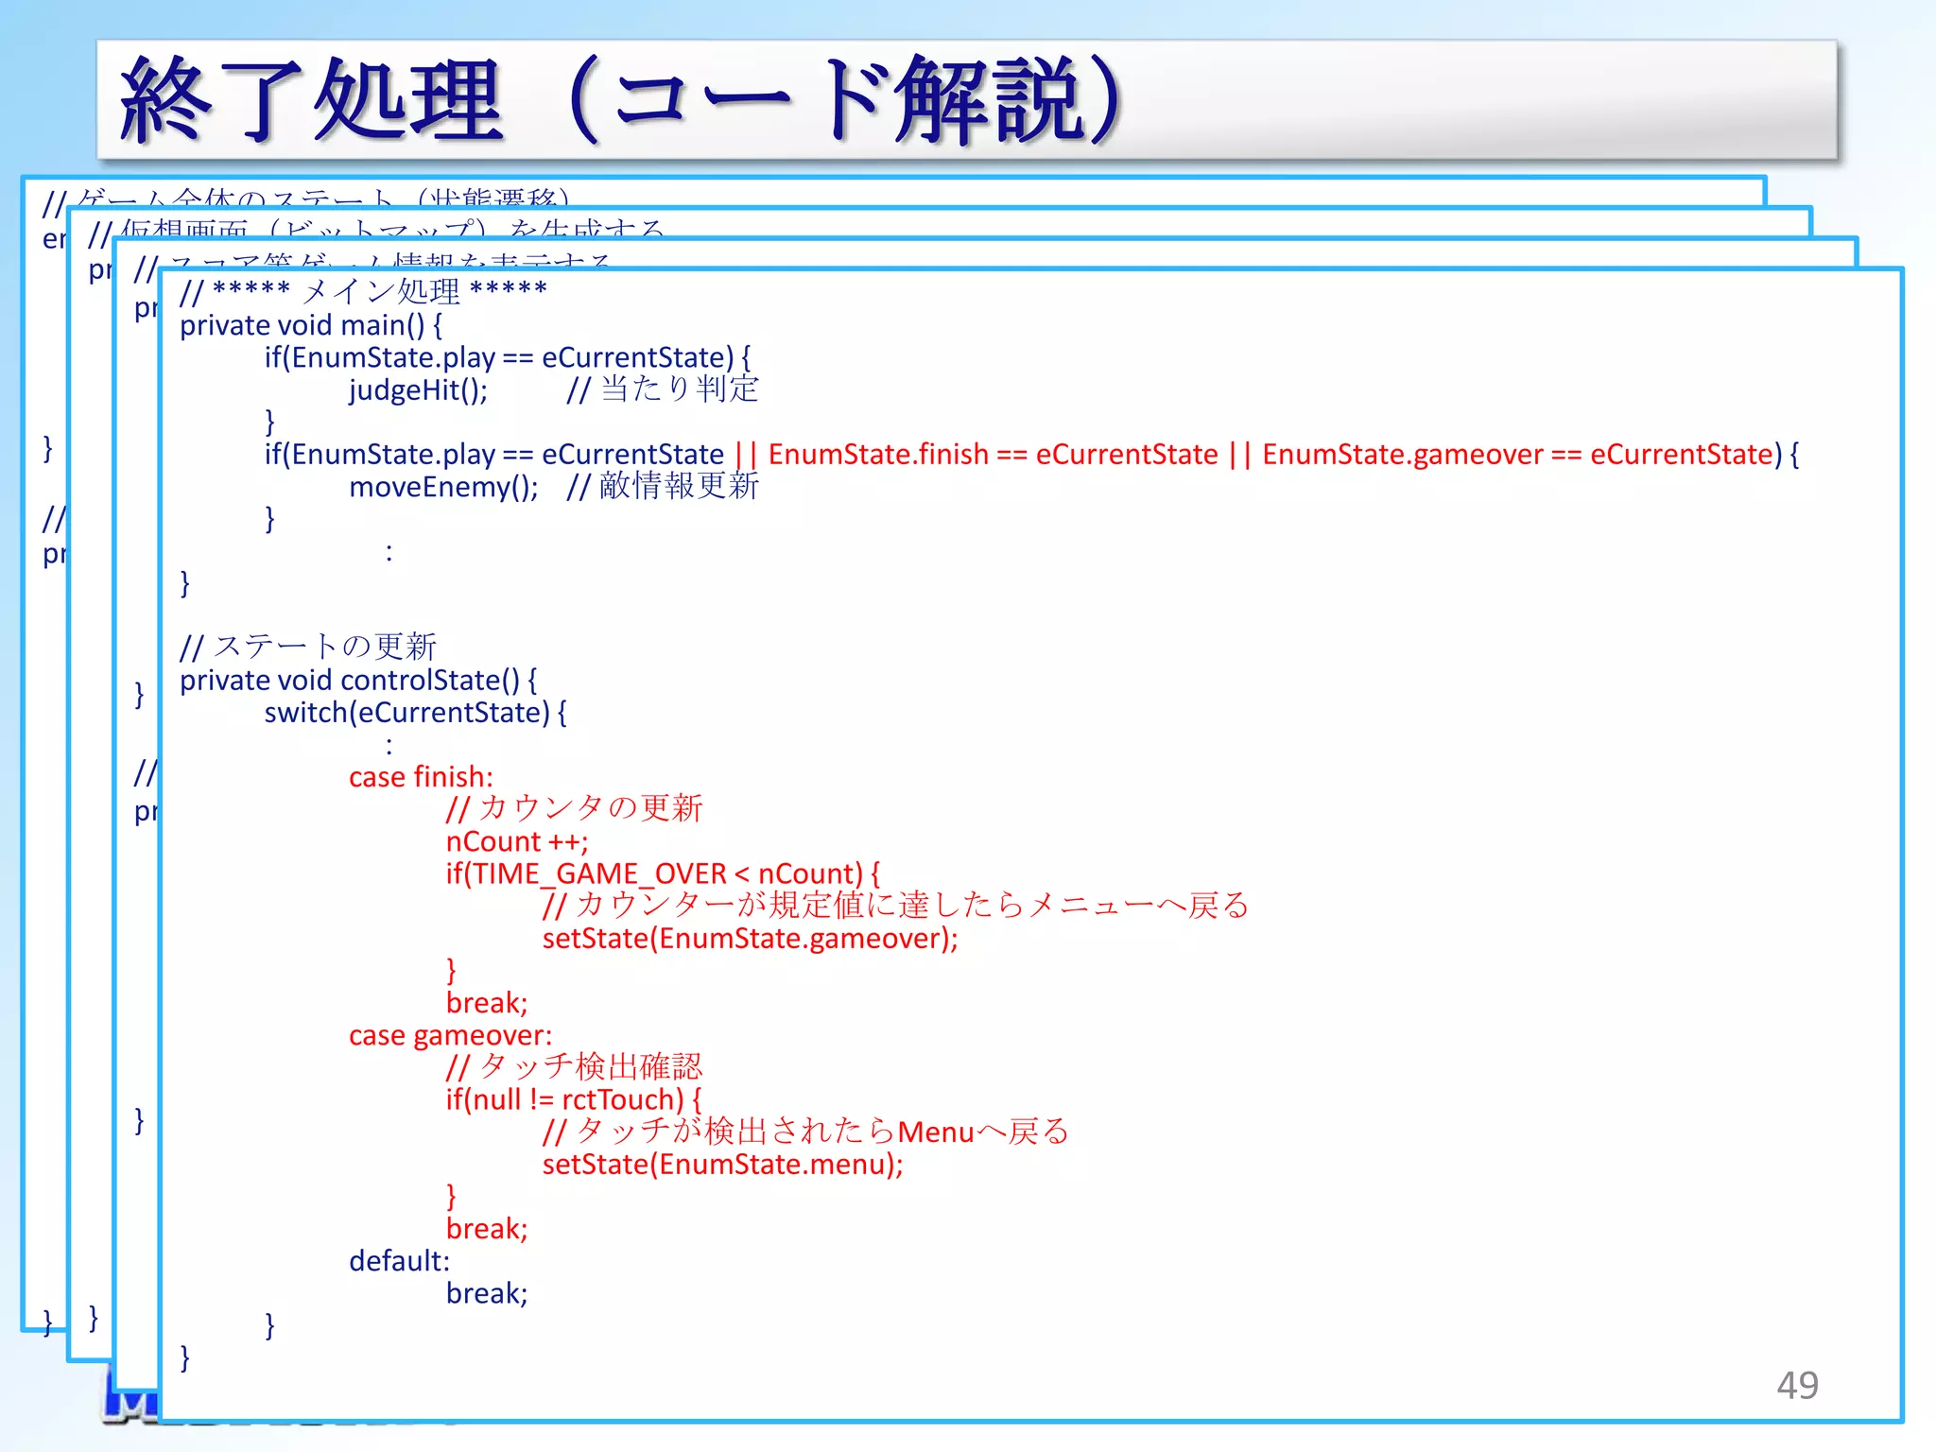
Task: Click the case finish: label
Action: [421, 777]
